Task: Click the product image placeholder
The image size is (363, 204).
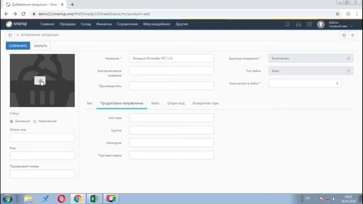Action: point(43,80)
